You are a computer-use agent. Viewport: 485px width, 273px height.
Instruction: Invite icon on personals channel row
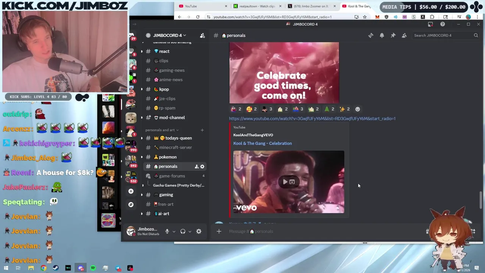click(x=196, y=166)
